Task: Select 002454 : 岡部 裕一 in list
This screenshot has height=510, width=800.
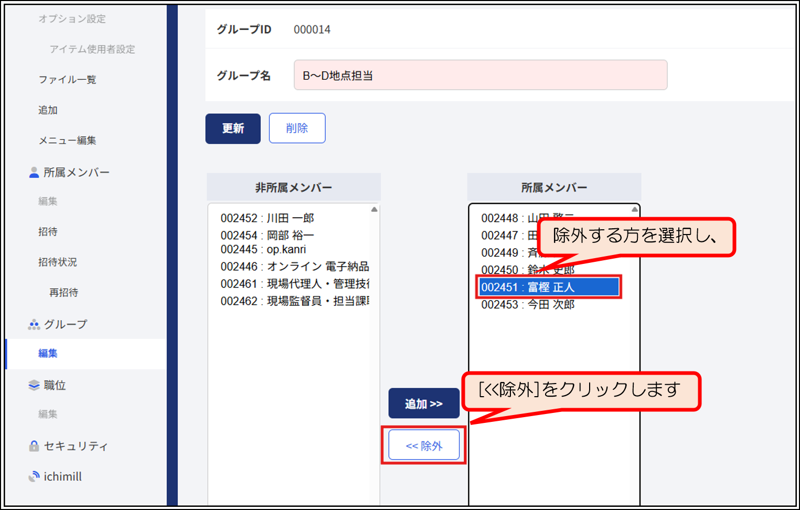Action: coord(267,236)
